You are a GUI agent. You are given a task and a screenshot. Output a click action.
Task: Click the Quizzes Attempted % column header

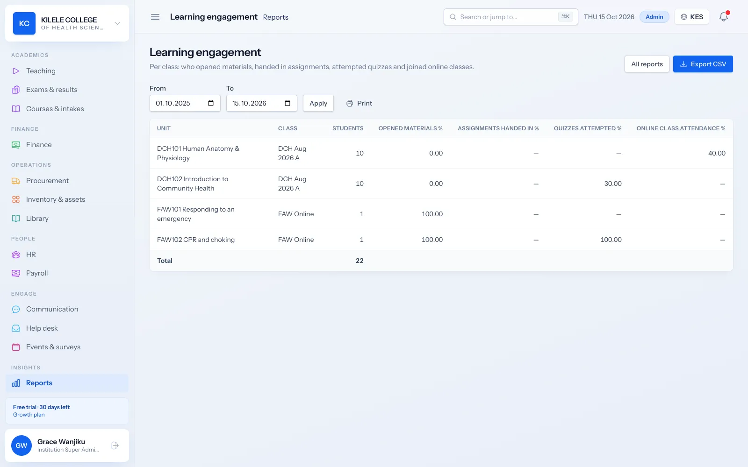coord(588,128)
